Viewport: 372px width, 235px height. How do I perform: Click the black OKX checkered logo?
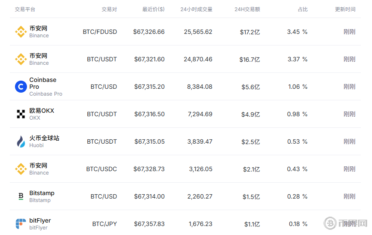point(21,114)
